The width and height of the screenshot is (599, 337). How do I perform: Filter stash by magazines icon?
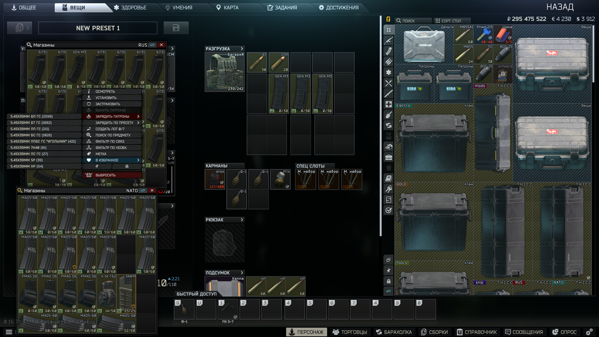388,51
